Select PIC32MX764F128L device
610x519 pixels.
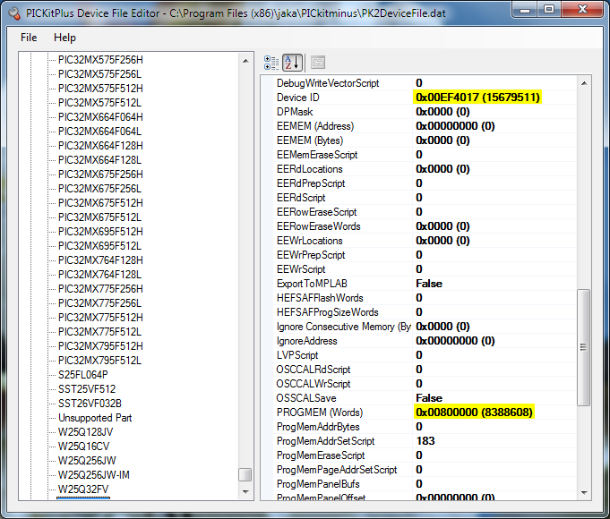coord(100,275)
